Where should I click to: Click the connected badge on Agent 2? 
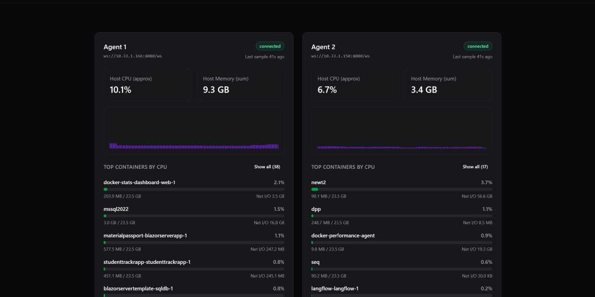click(x=477, y=46)
